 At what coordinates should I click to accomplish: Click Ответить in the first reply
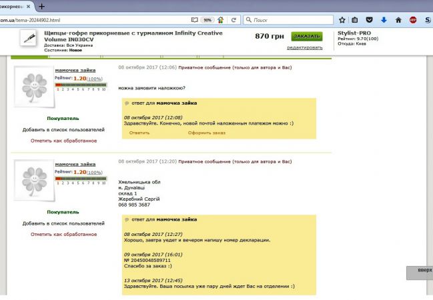click(139, 133)
